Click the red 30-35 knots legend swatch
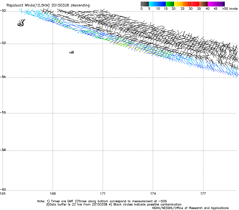The width and height of the screenshot is (239, 210). (195, 4)
